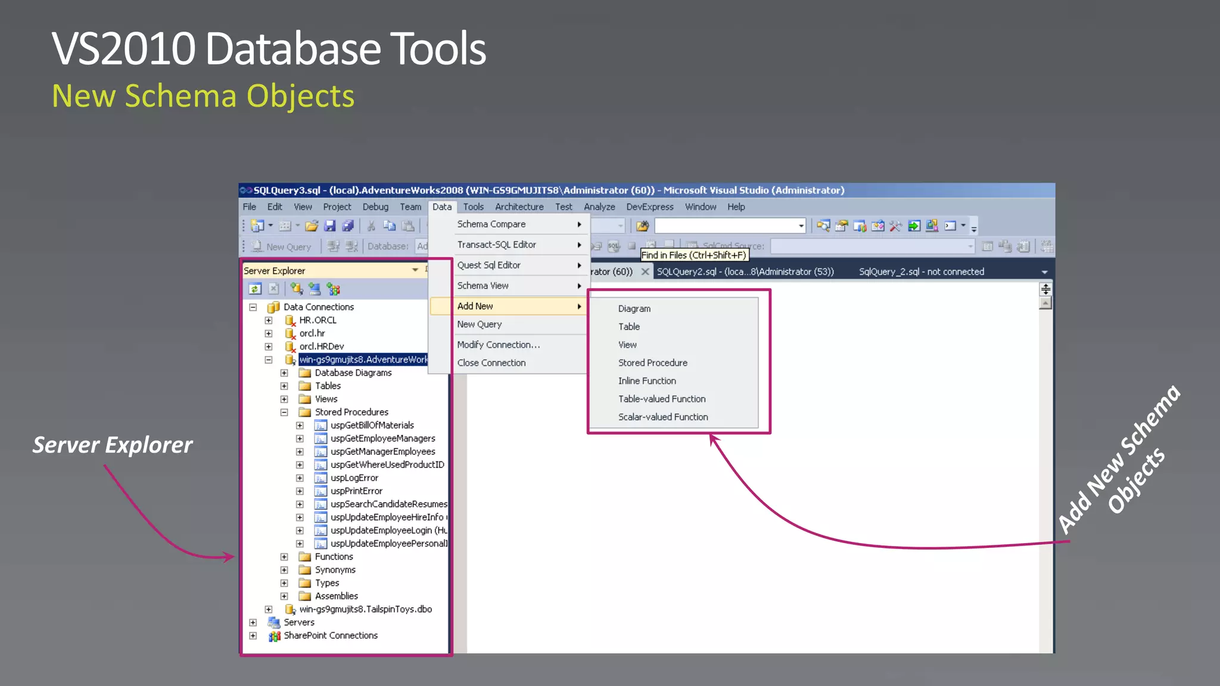Open the Transact-SQL Editor submenu
Viewport: 1220px width, 686px height.
pyautogui.click(x=510, y=245)
